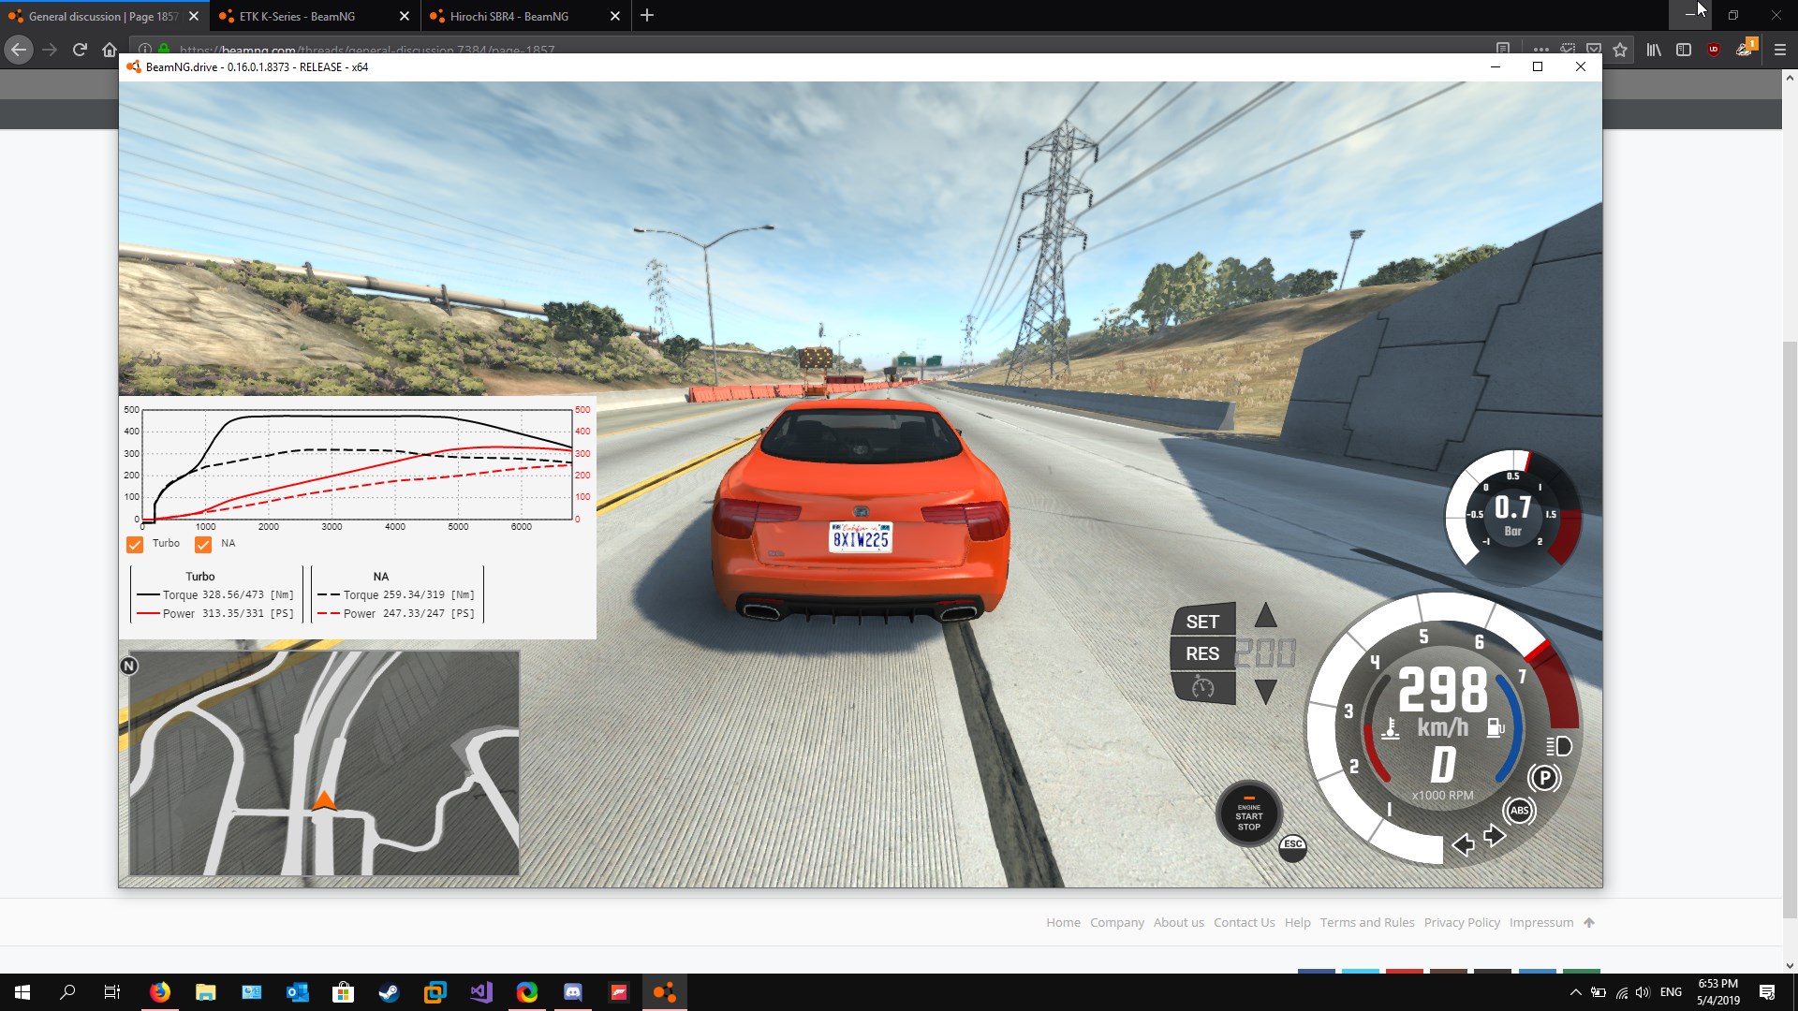This screenshot has width=1798, height=1011.
Task: Show hidden system tray icons
Action: pyautogui.click(x=1575, y=992)
